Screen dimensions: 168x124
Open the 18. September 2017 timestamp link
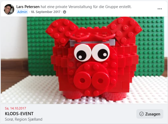pyautogui.click(x=45, y=12)
